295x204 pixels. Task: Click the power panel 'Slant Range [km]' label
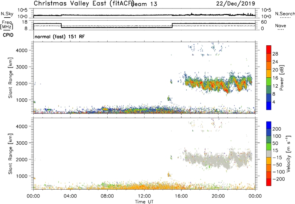[x=10, y=78]
